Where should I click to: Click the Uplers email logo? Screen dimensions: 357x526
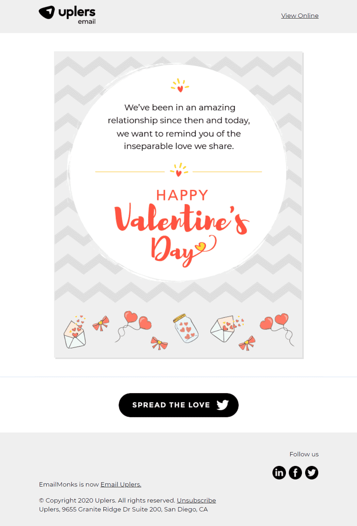[67, 15]
